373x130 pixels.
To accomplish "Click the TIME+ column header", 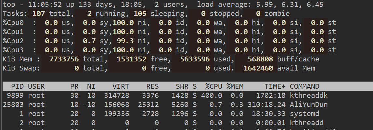I will pos(275,86).
